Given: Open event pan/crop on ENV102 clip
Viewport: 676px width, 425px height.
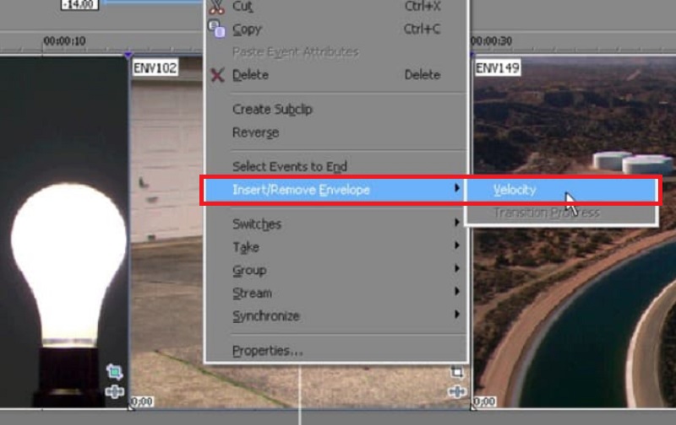Looking at the screenshot, I should click(x=457, y=372).
